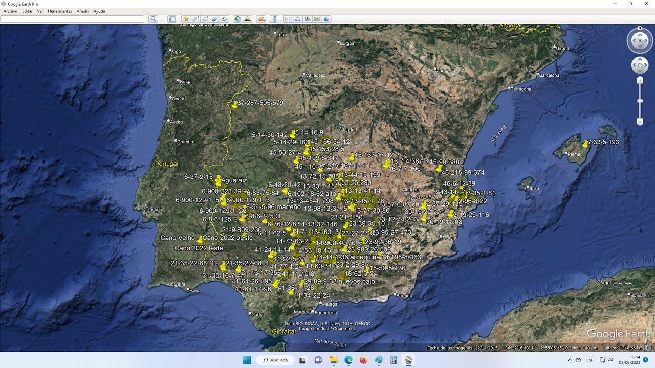Open the notification badge showing 5
This screenshot has height=368, width=655.
[x=646, y=360]
